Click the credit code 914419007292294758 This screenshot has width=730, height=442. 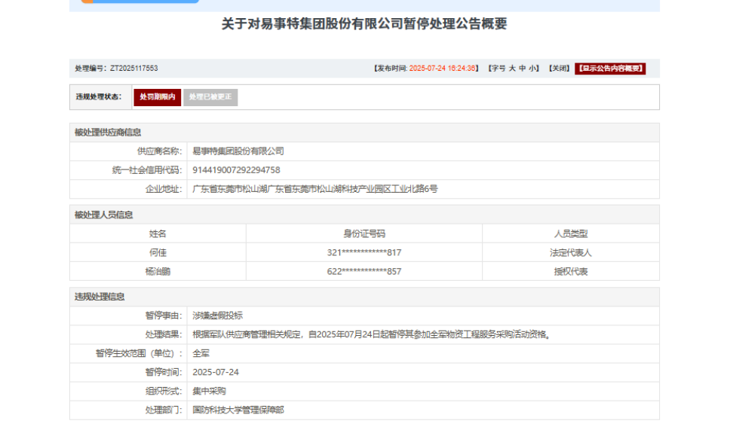click(x=236, y=170)
